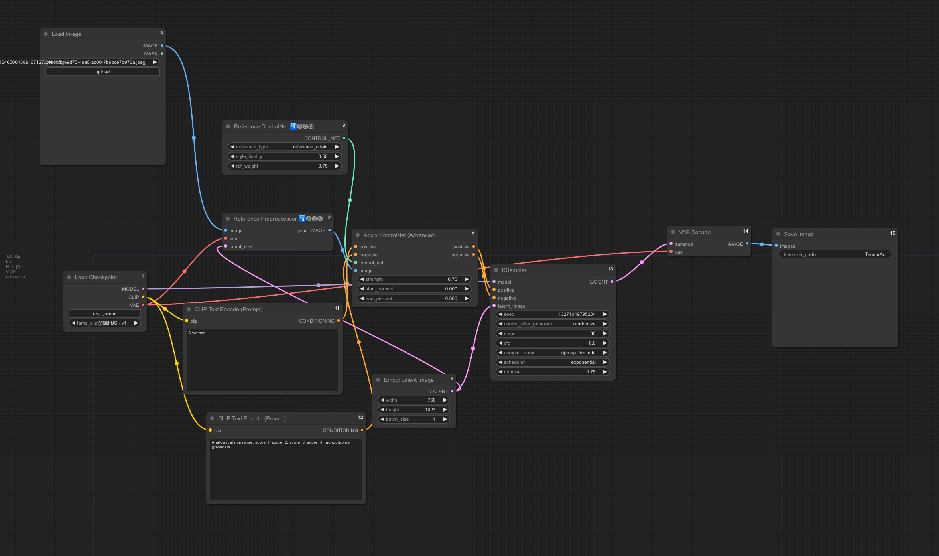This screenshot has width=939, height=556.
Task: Increase the steps value with right arrow
Action: pos(604,333)
